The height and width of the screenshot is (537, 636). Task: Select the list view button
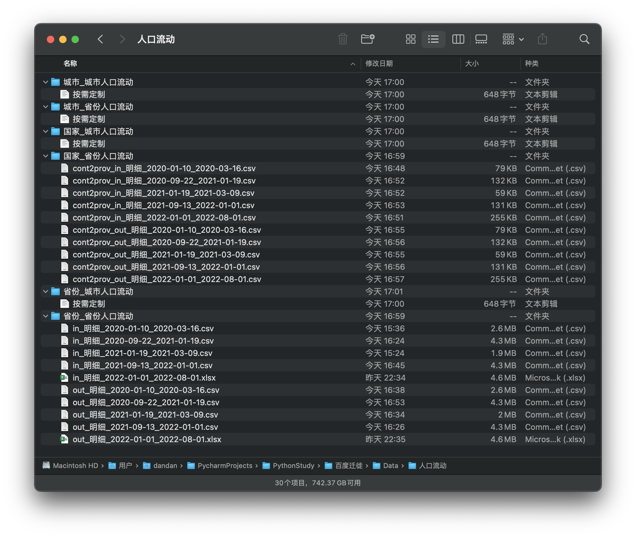(x=433, y=39)
